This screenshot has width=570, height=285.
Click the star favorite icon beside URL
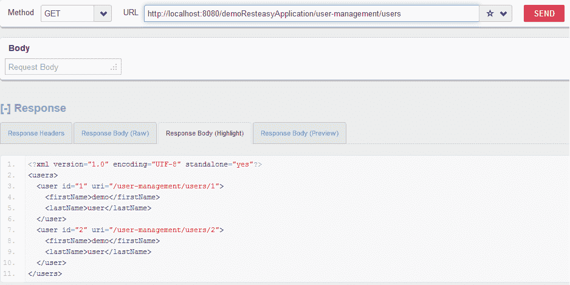click(x=490, y=13)
